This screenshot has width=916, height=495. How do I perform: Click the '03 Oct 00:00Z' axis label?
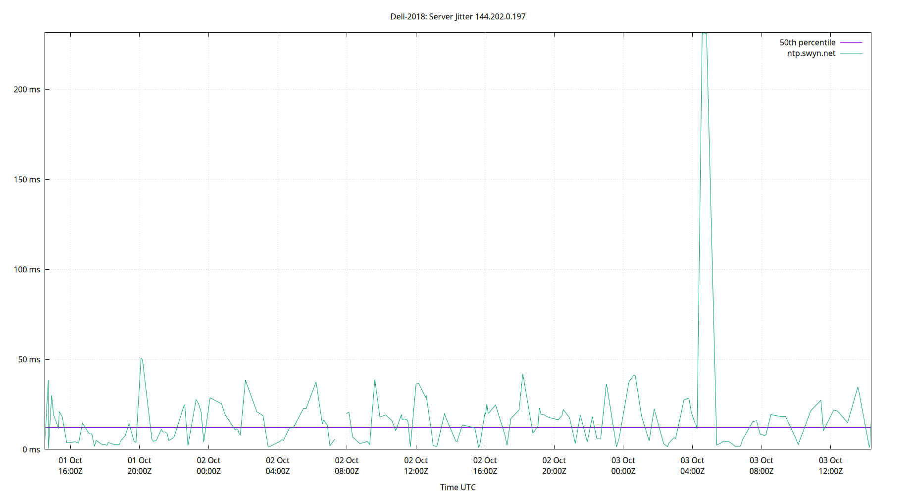(x=623, y=466)
